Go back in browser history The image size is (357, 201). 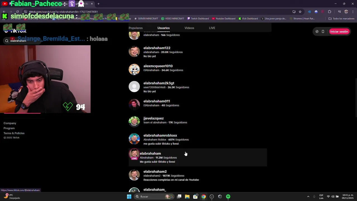pos(4,12)
